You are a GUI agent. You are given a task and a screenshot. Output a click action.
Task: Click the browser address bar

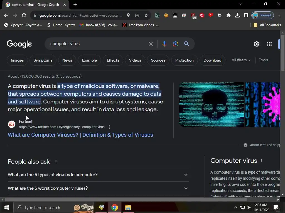click(81, 16)
